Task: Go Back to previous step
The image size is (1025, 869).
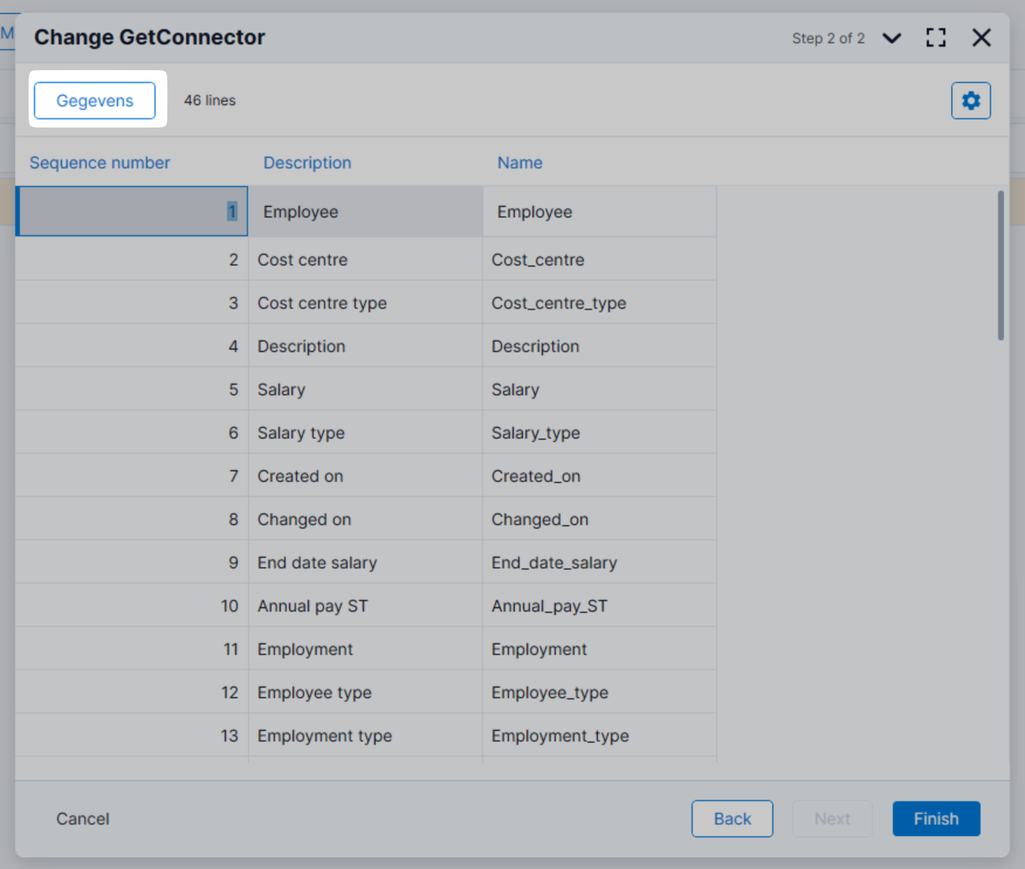Action: pyautogui.click(x=731, y=818)
